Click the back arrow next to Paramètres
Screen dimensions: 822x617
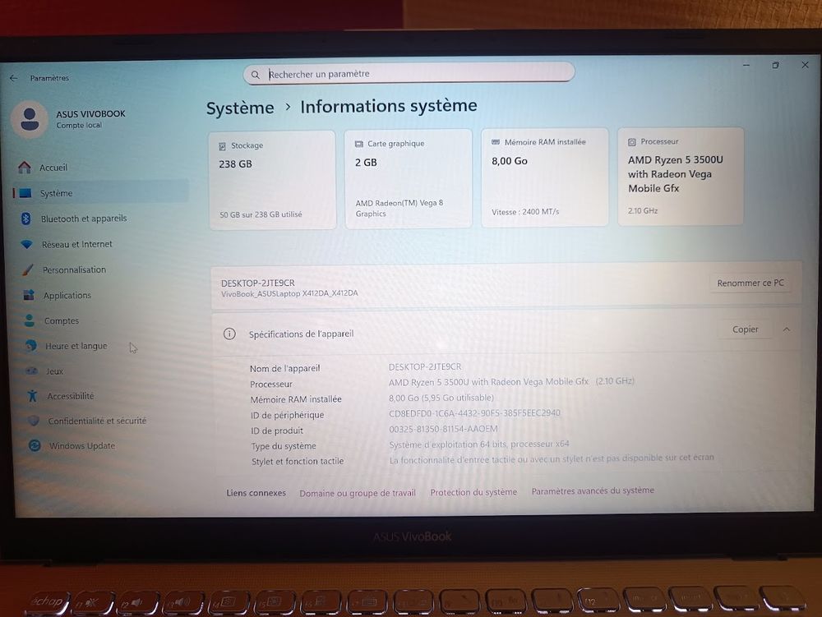(x=14, y=78)
